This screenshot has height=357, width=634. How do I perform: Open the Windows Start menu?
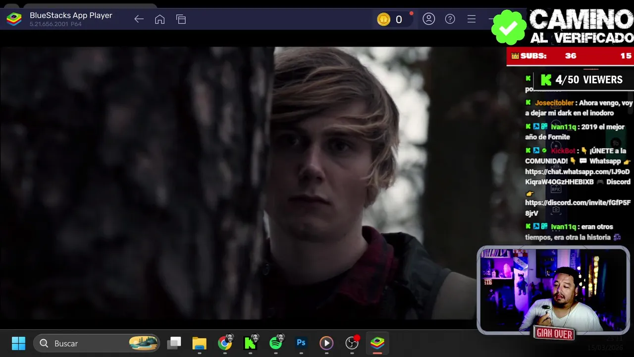pos(18,343)
